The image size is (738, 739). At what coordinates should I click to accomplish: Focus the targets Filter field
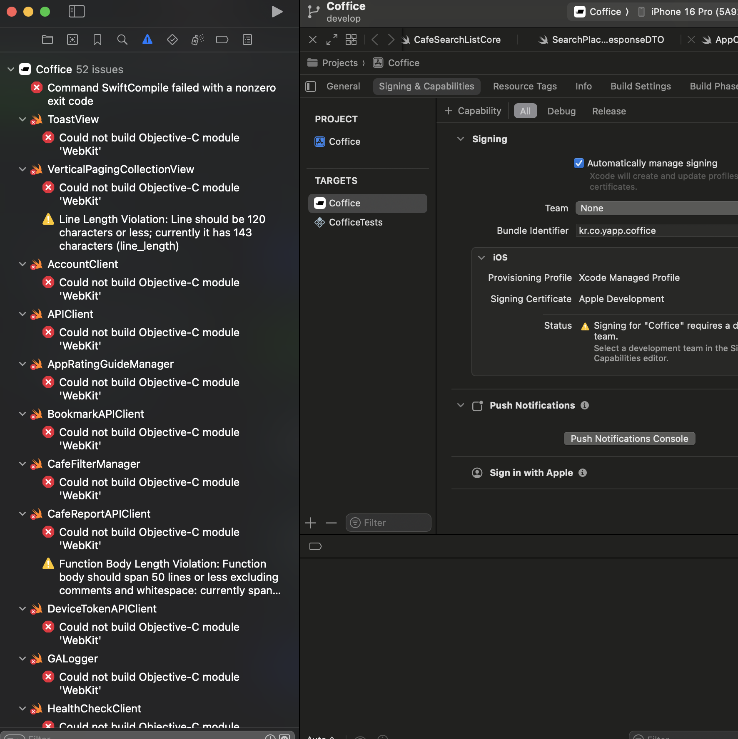point(388,523)
